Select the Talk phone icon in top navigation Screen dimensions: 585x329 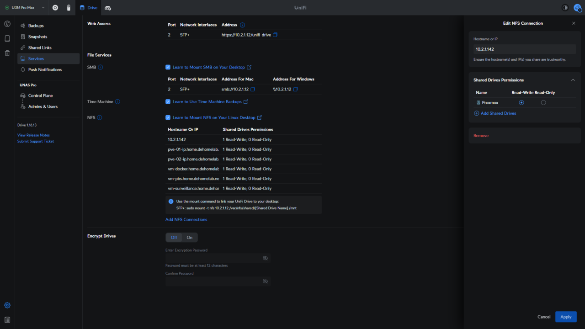coord(68,7)
